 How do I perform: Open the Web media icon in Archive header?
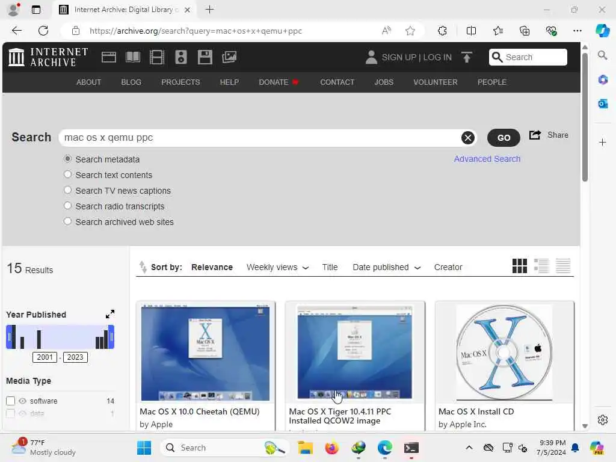pos(108,57)
